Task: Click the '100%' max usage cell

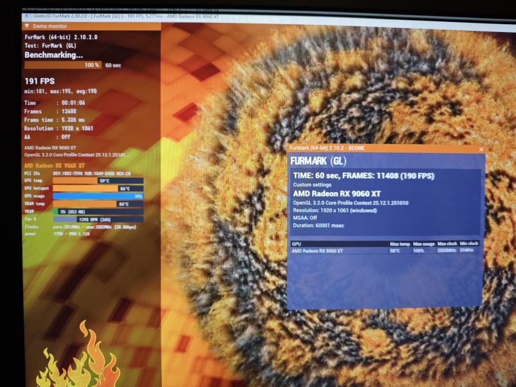Action: click(x=418, y=251)
